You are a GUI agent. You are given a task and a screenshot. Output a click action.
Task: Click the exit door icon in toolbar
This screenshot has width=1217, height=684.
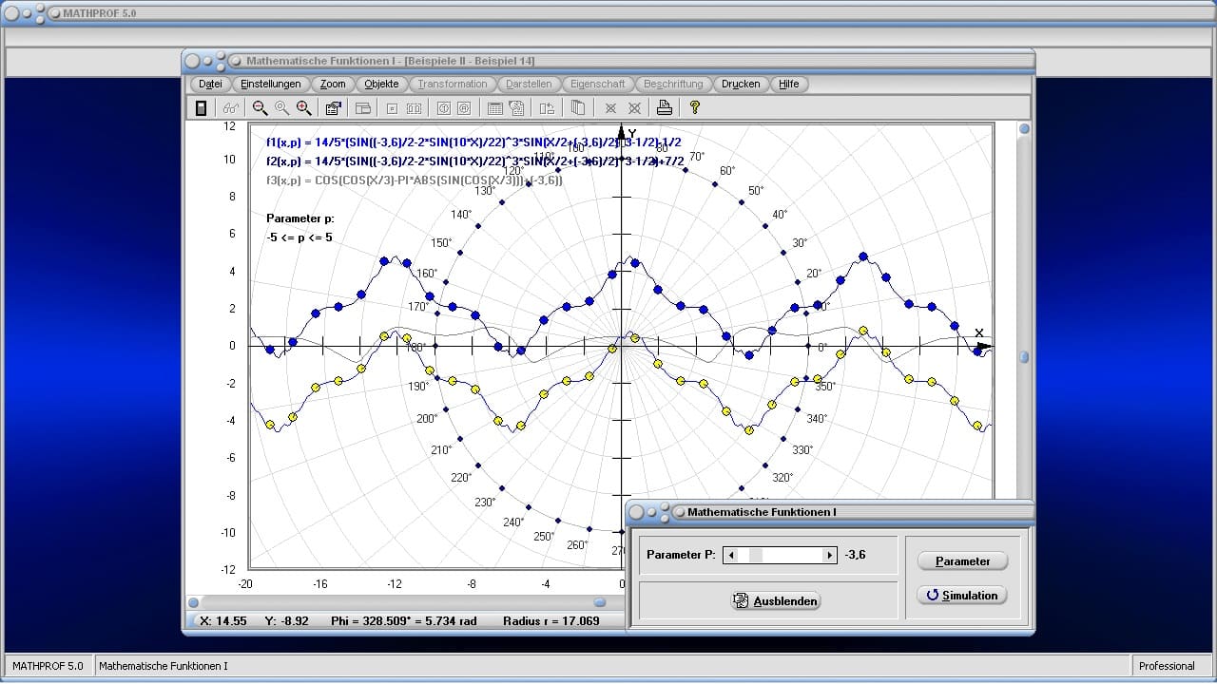click(202, 108)
